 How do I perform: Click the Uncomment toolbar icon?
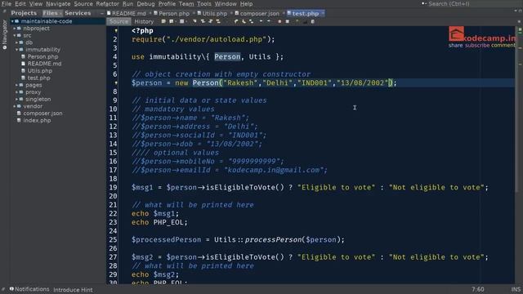coord(305,21)
